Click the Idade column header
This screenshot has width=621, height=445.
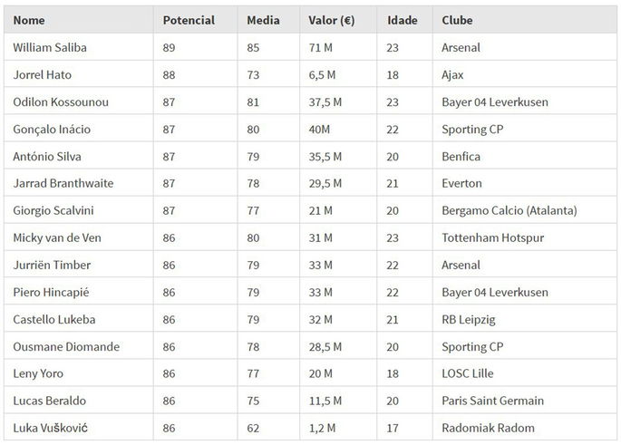403,20
